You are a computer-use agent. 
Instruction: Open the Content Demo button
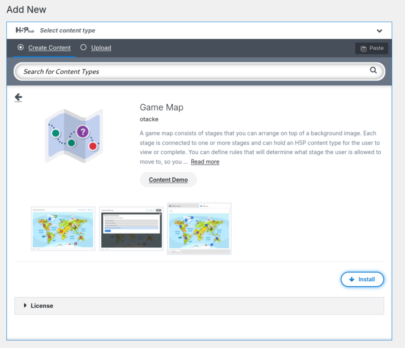pos(168,180)
